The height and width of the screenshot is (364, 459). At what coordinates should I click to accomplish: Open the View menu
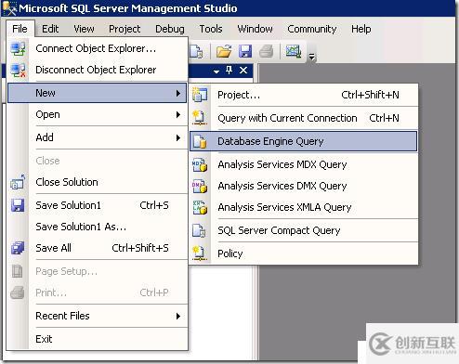click(84, 29)
